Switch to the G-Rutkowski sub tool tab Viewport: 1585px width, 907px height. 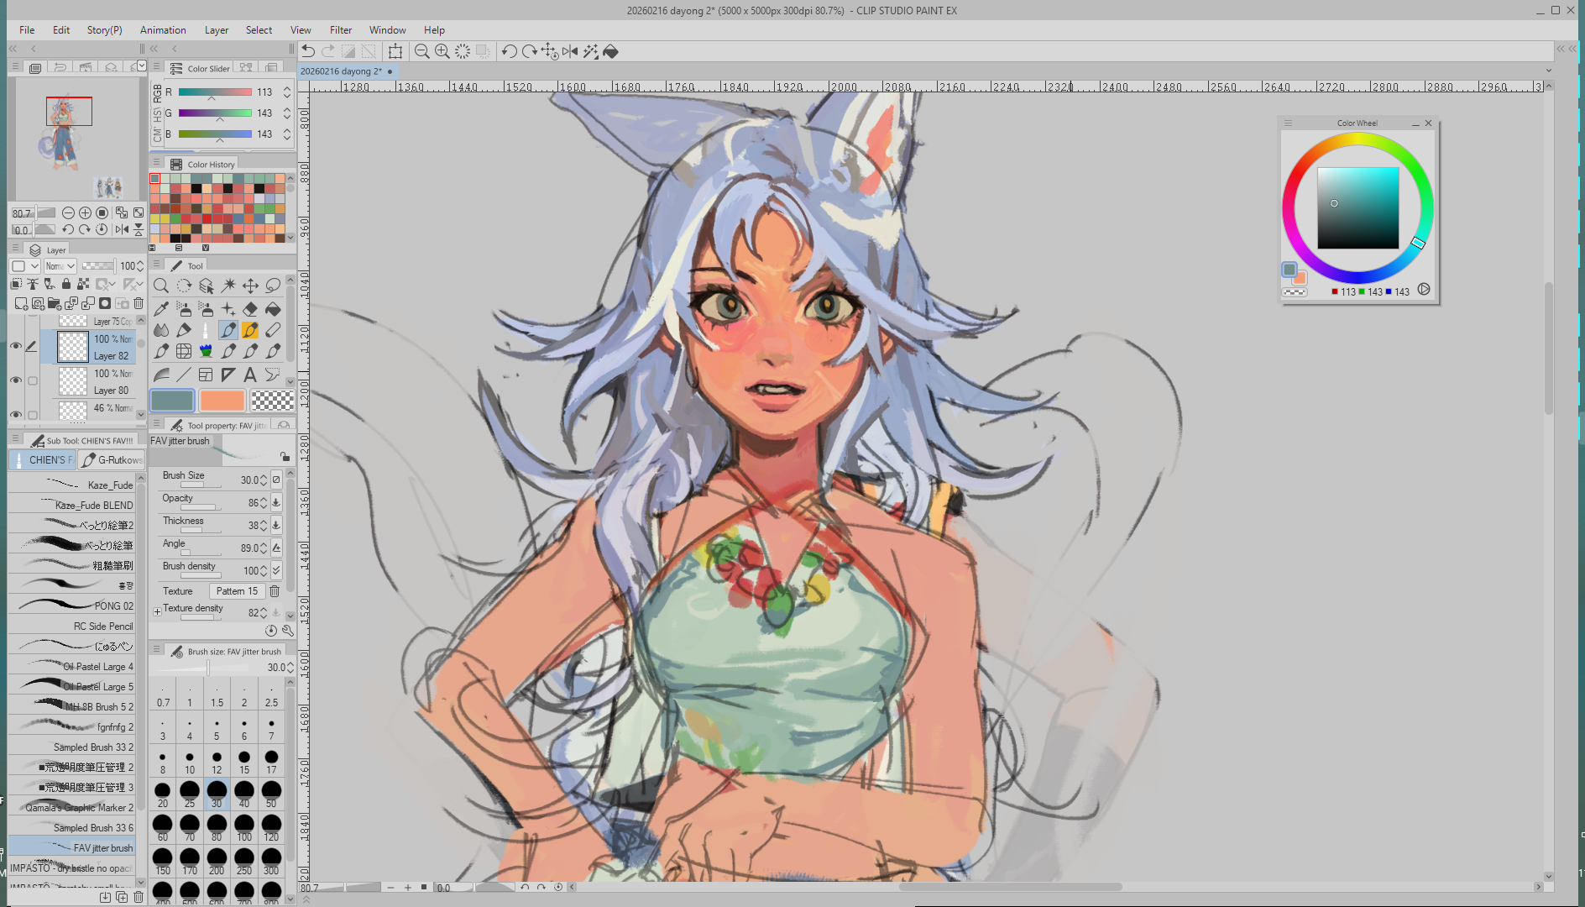(112, 460)
